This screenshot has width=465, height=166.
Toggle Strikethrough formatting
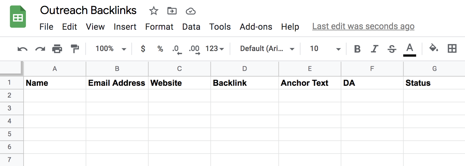(x=392, y=49)
